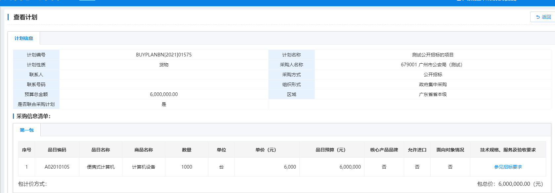555x193 pixels.
Task: Click the 核心产品品牌 column header
Action: click(x=384, y=150)
